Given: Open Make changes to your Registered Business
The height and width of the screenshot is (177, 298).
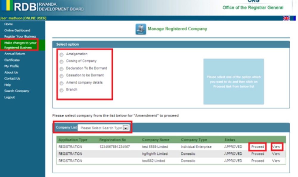Looking at the screenshot, I should click(20, 45).
